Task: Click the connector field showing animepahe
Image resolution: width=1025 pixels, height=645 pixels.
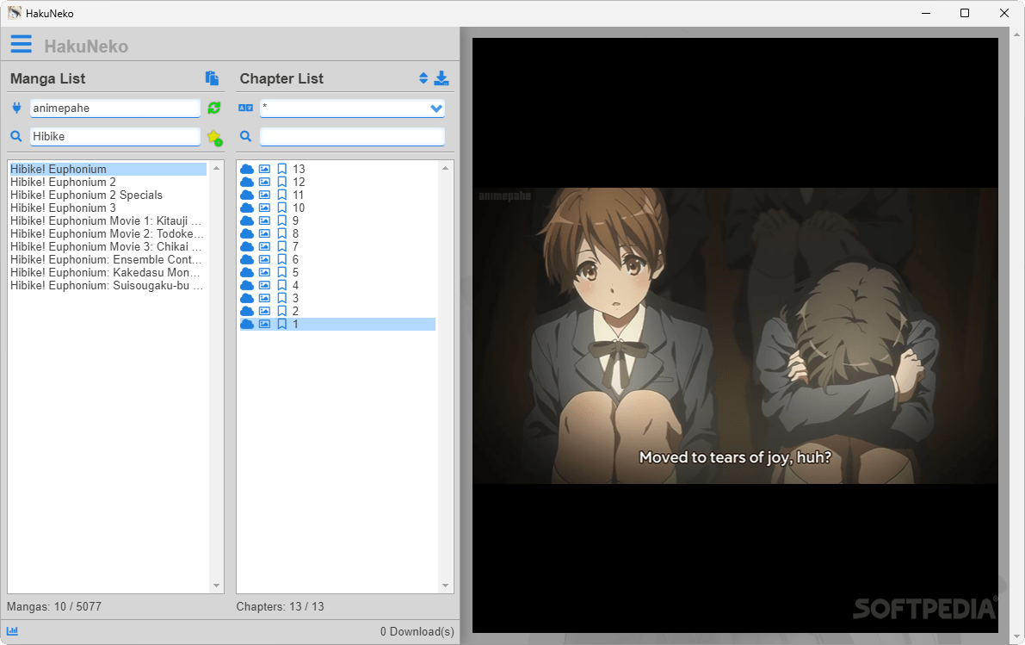Action: (x=115, y=108)
